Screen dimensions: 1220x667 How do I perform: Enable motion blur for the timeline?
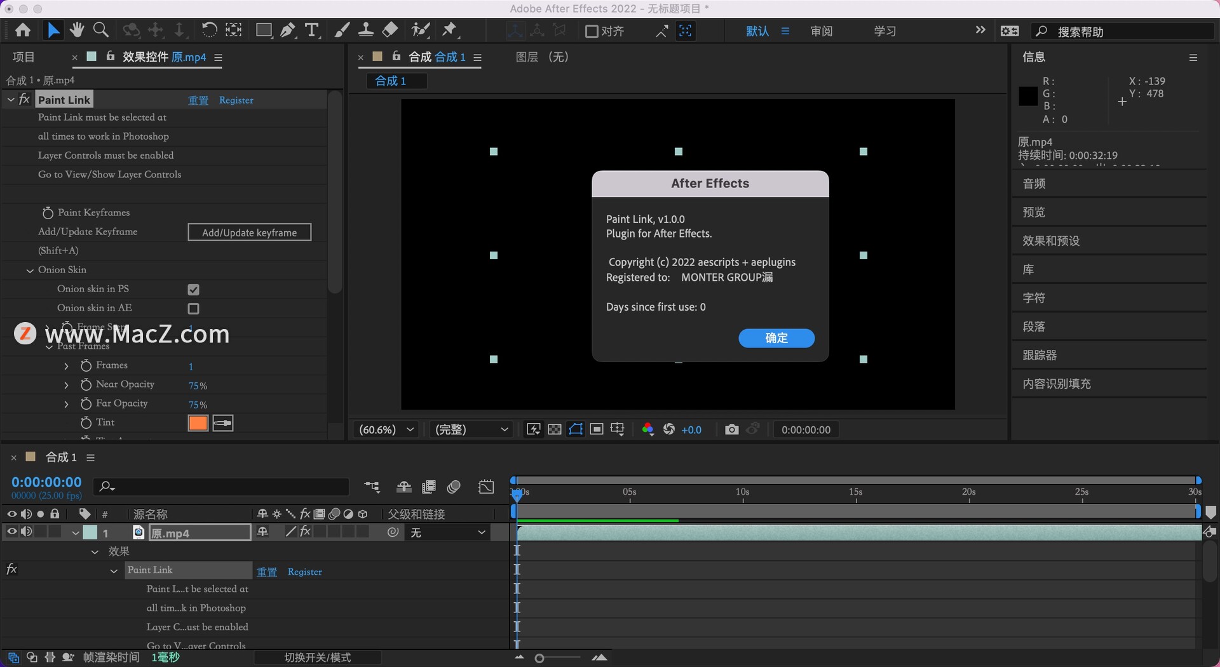[x=454, y=487]
